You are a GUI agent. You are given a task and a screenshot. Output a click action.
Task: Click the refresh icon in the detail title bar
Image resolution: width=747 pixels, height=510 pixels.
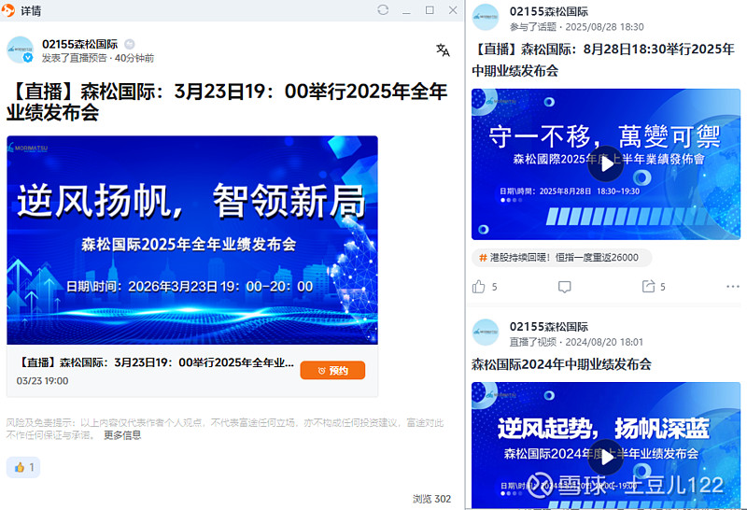click(x=383, y=10)
